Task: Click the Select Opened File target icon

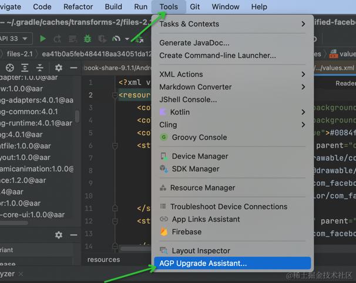Action: point(10,67)
